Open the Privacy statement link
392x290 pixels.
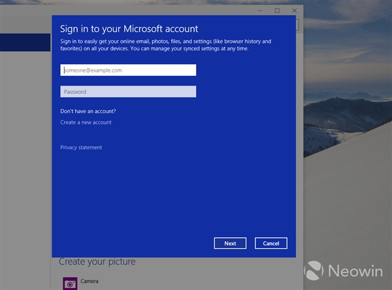(81, 148)
